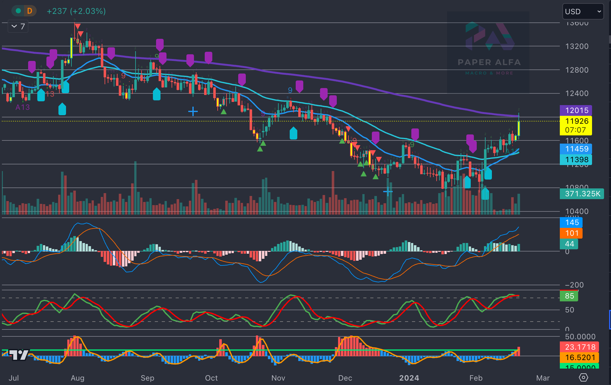Click the Sep label on time axis
611x385 pixels.
point(148,378)
